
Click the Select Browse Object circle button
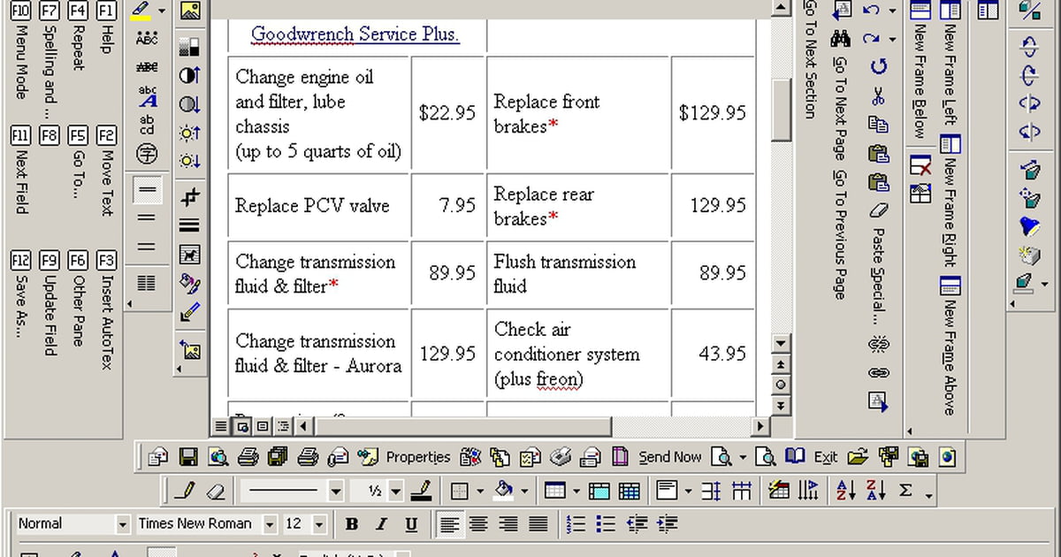pyautogui.click(x=781, y=385)
